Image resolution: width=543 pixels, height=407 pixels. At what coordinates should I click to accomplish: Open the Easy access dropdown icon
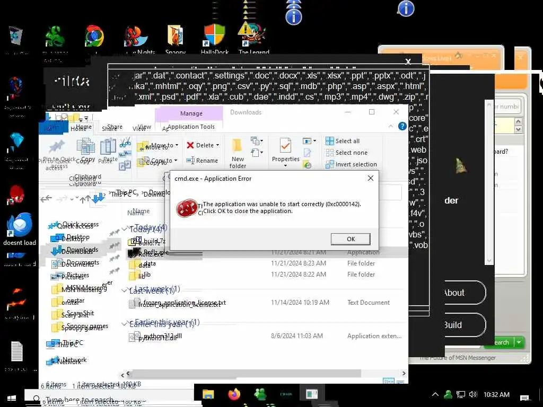[x=257, y=153]
